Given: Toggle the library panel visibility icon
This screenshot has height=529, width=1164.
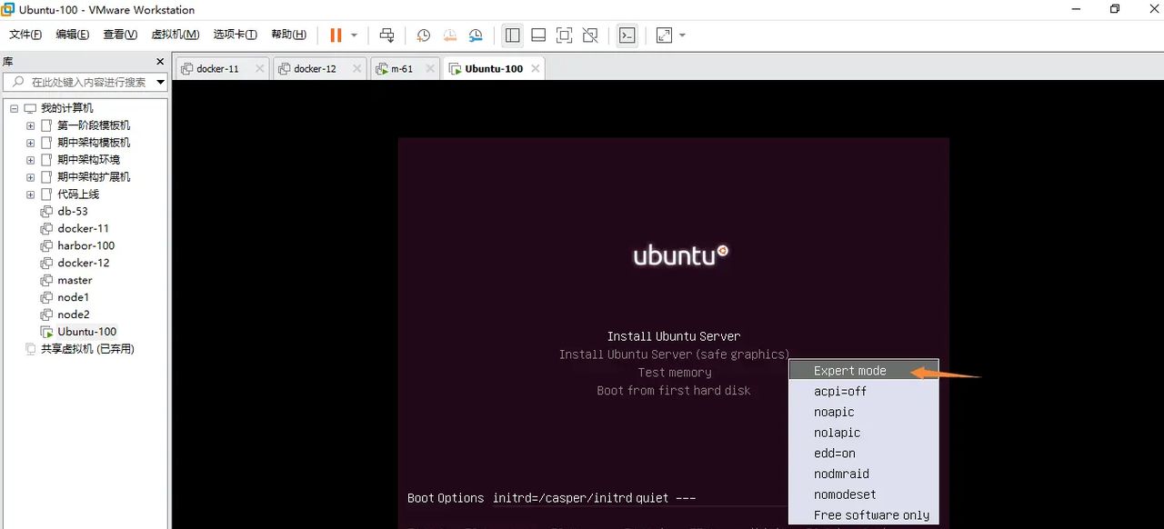Looking at the screenshot, I should pyautogui.click(x=512, y=35).
